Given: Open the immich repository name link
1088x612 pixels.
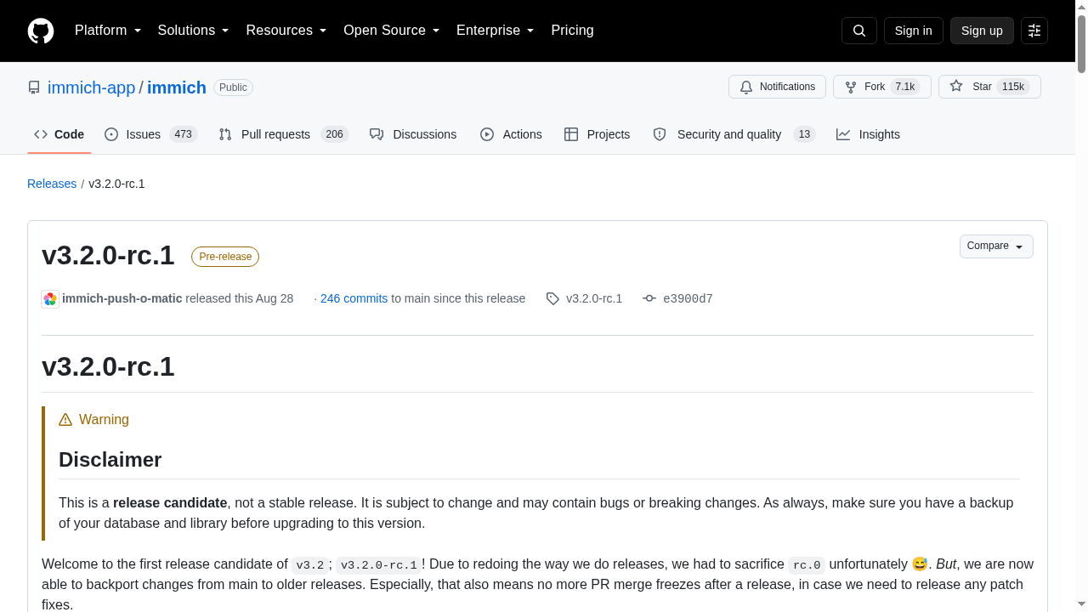Looking at the screenshot, I should pos(177,88).
